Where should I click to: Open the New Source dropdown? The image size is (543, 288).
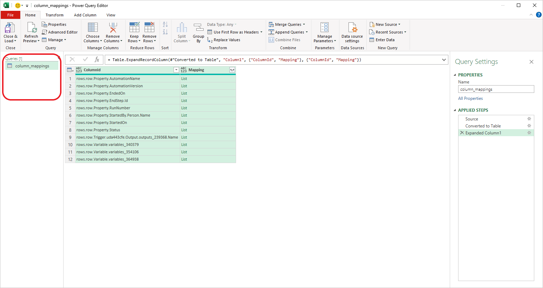point(385,24)
